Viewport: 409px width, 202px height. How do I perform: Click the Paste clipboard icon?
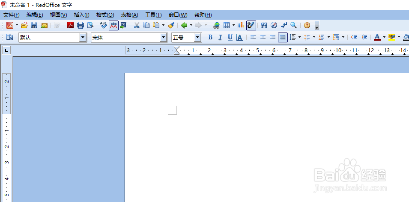[x=156, y=25]
